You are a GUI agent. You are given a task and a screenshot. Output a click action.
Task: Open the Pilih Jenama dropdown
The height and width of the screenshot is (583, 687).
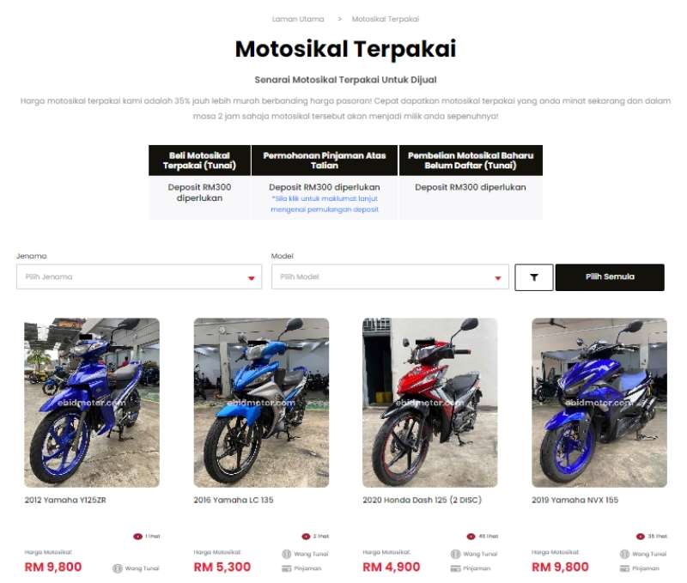pyautogui.click(x=139, y=276)
